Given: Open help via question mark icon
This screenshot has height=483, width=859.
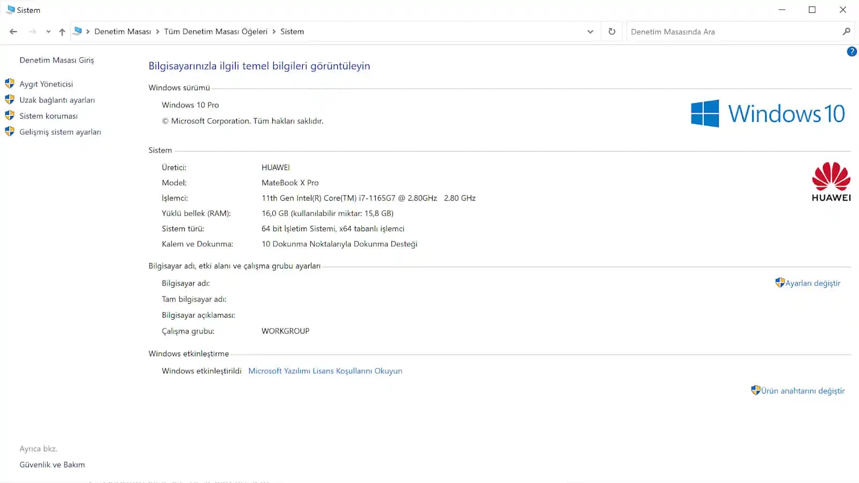Looking at the screenshot, I should 851,52.
